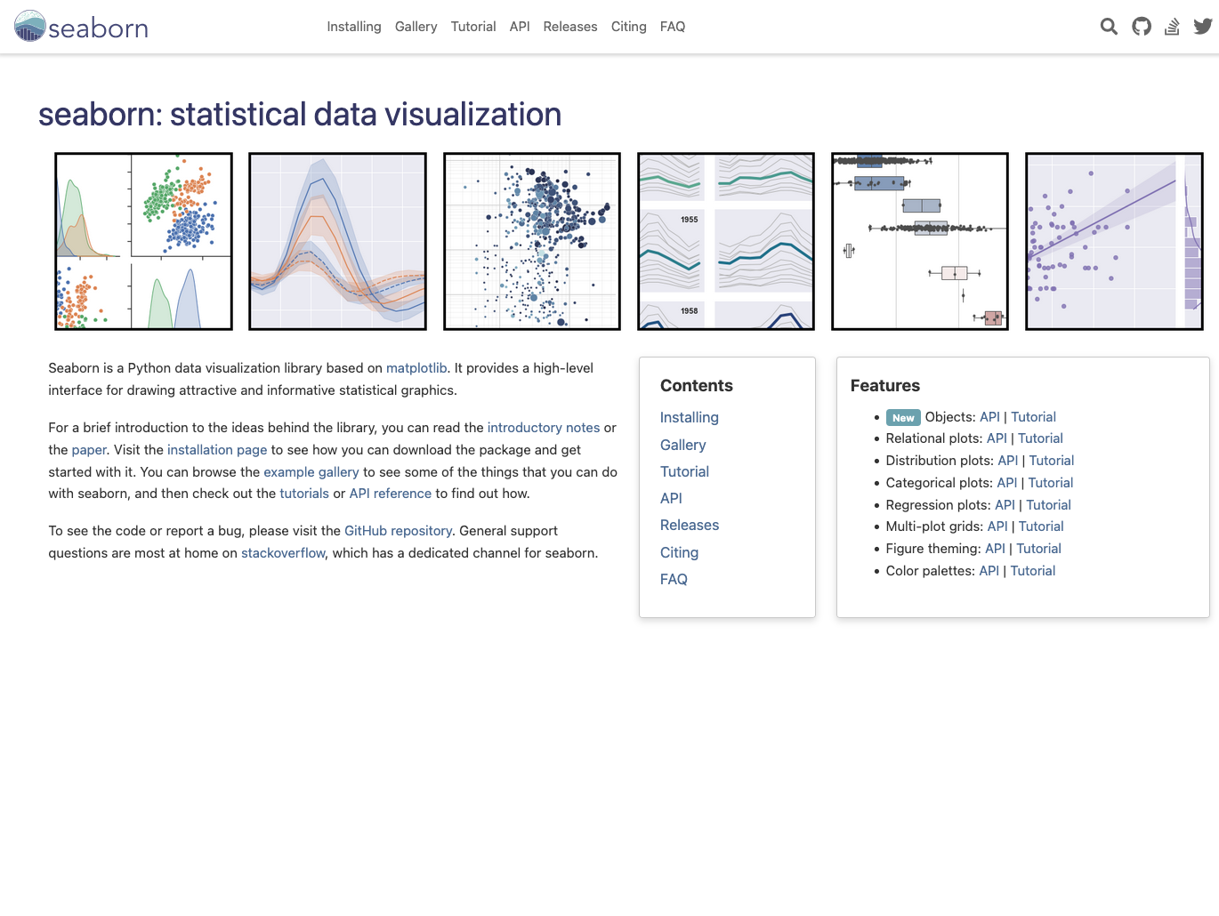Viewport: 1219px width, 916px height.
Task: Open the Stack Overflow icon link
Action: (x=1173, y=27)
